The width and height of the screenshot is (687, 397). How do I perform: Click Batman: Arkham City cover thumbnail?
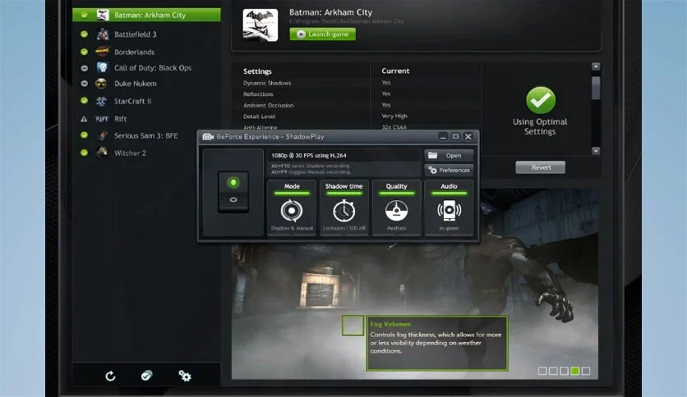point(261,25)
